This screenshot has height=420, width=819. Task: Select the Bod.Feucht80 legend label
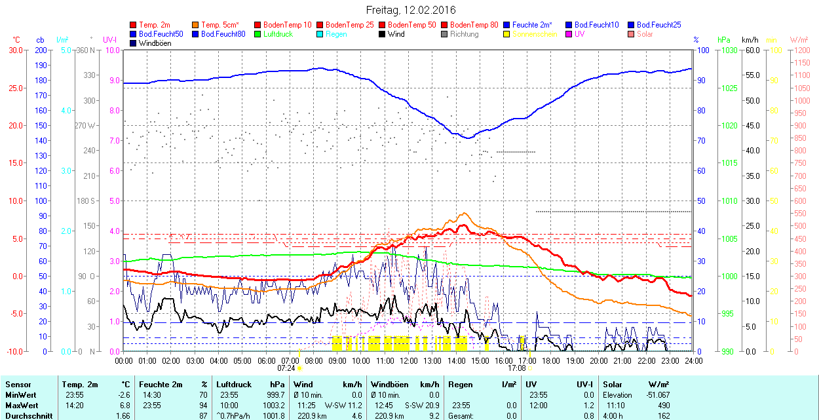pos(223,33)
